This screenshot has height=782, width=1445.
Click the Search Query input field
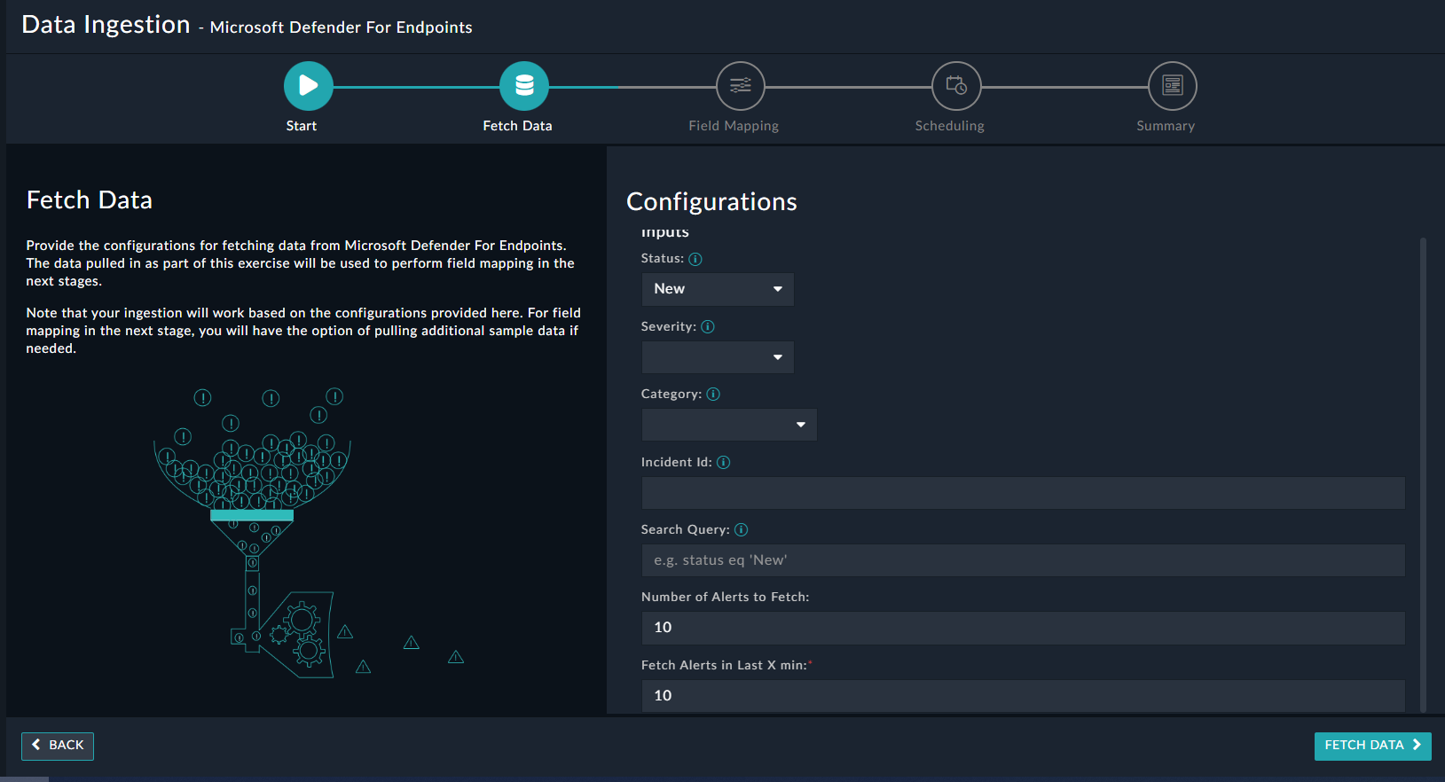1023,560
